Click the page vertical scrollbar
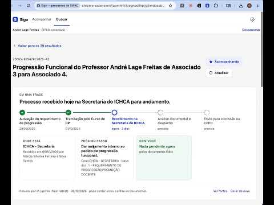274x205 pixels. 262,50
